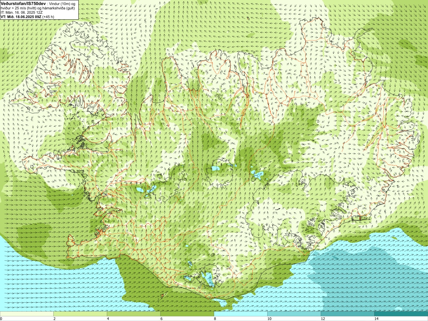Click the legend label '14'
Viewport: 428px width, 321px height.
[x=376, y=319]
